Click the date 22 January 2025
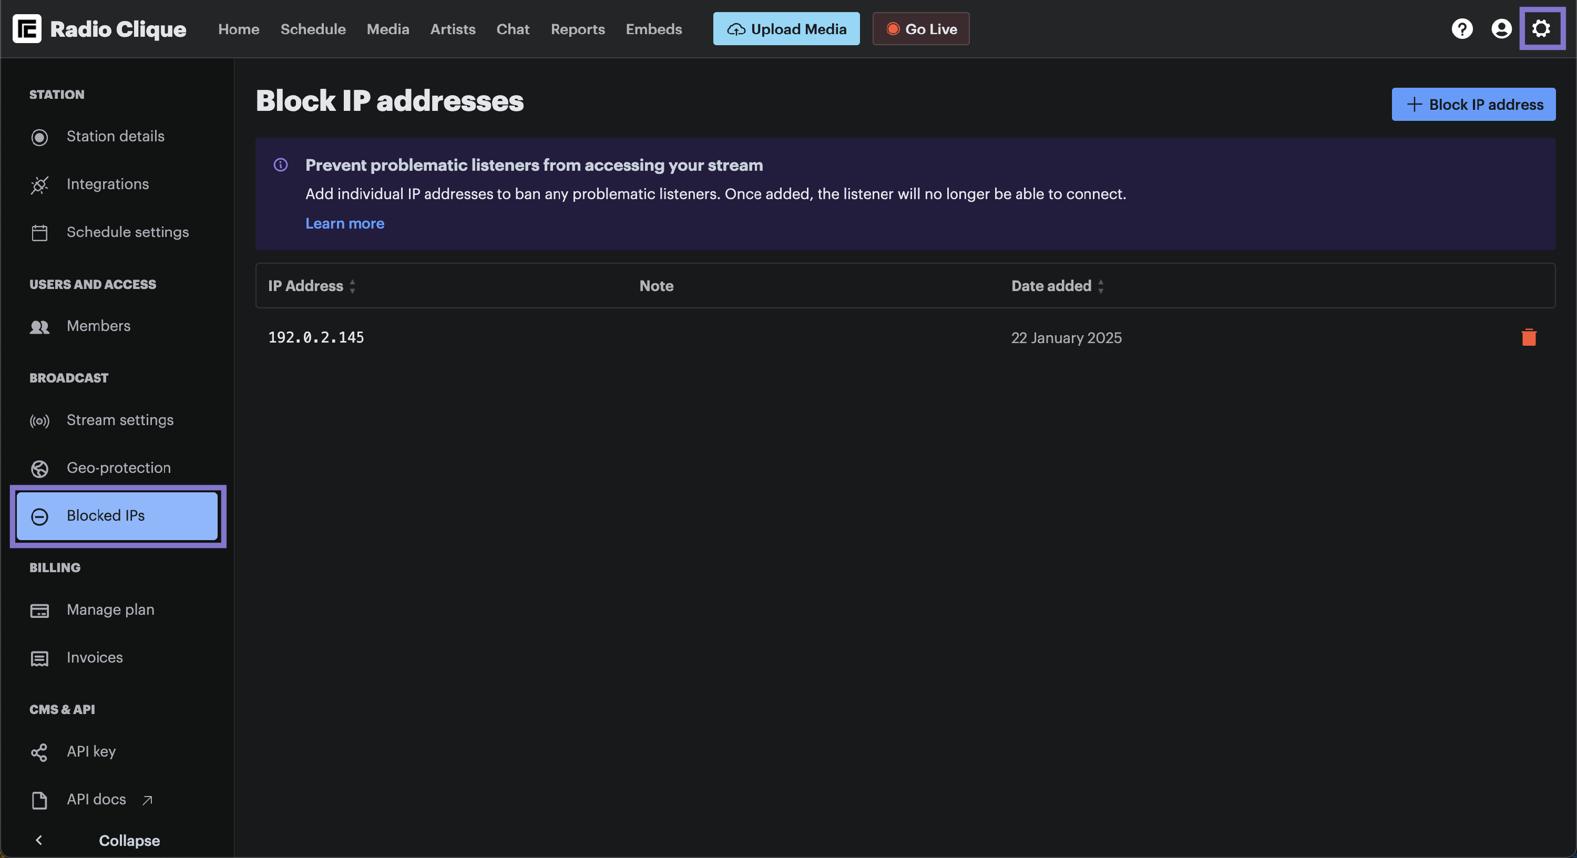The width and height of the screenshot is (1577, 858). tap(1067, 338)
